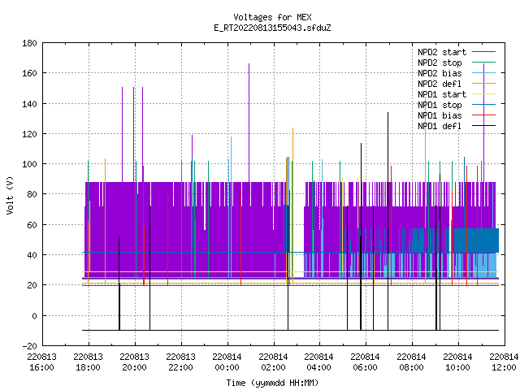Click the 'Volt (V)' y-axis label
The height and width of the screenshot is (390, 520).
[x=10, y=195]
